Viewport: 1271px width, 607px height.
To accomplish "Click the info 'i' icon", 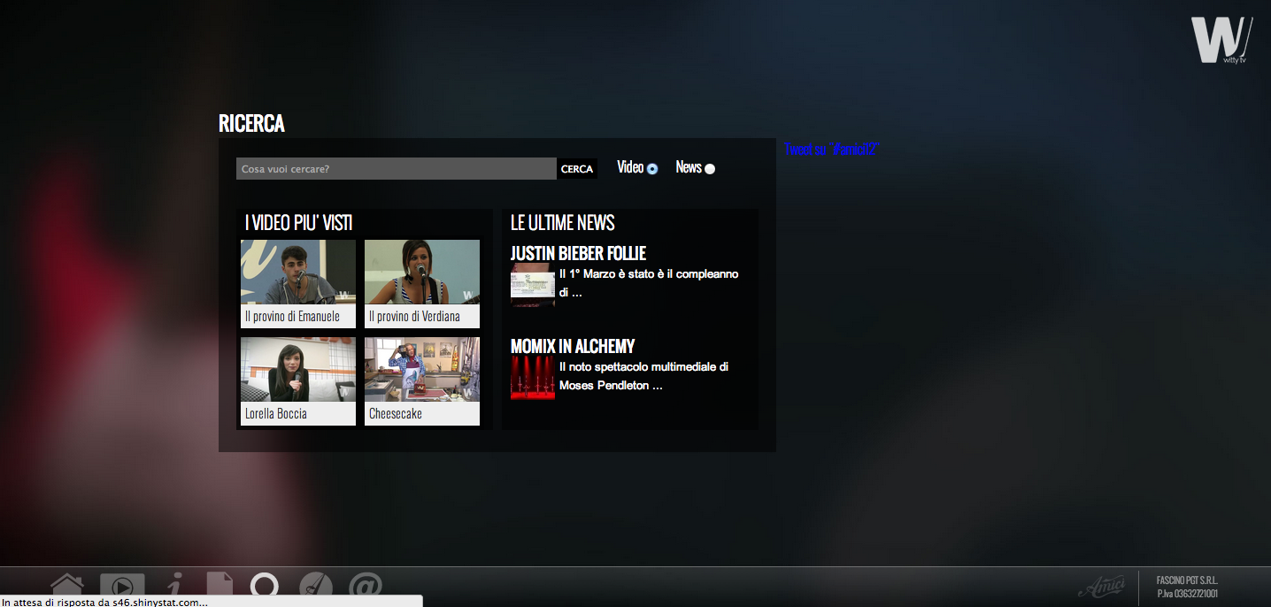I will 174,586.
